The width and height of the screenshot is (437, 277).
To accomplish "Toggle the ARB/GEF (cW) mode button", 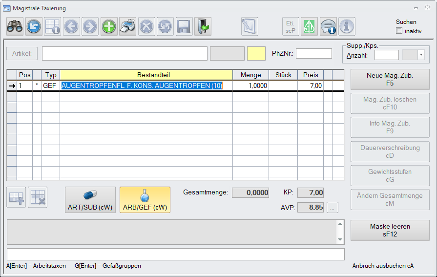I will 145,200.
